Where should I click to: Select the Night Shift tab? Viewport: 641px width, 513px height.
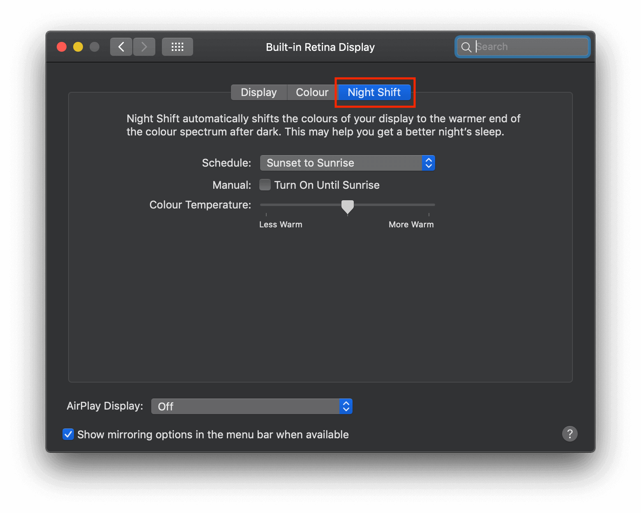pyautogui.click(x=374, y=92)
